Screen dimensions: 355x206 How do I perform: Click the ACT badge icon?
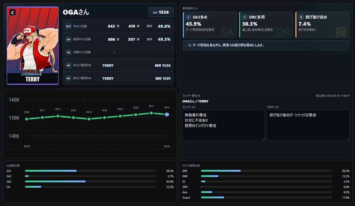(x=68, y=26)
